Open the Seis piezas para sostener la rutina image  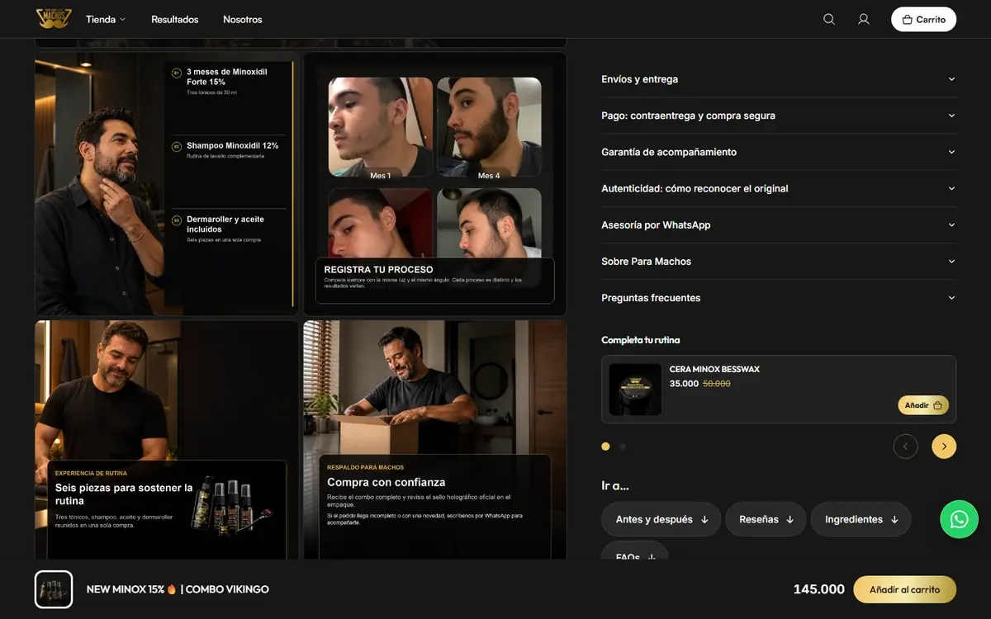167,440
